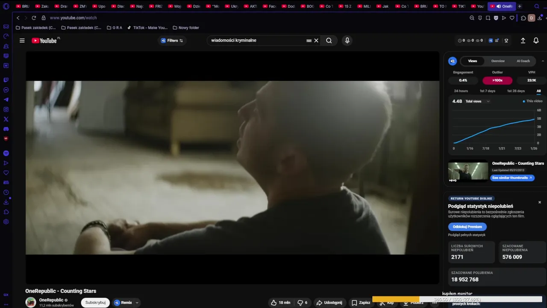Add page to favorites heart icon

[x=512, y=18]
